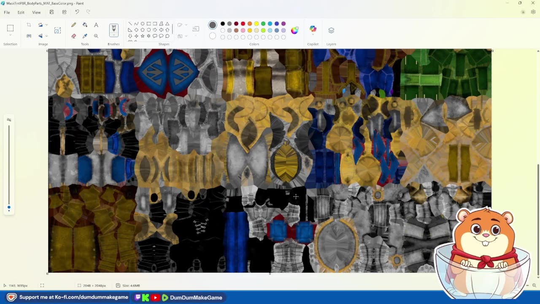Screen dimensions: 540x304
Task: Pick the yellow color swatch
Action: [256, 24]
